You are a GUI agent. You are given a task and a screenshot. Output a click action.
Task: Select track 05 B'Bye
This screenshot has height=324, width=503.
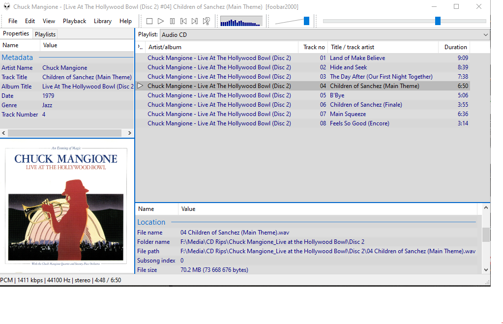(303, 95)
